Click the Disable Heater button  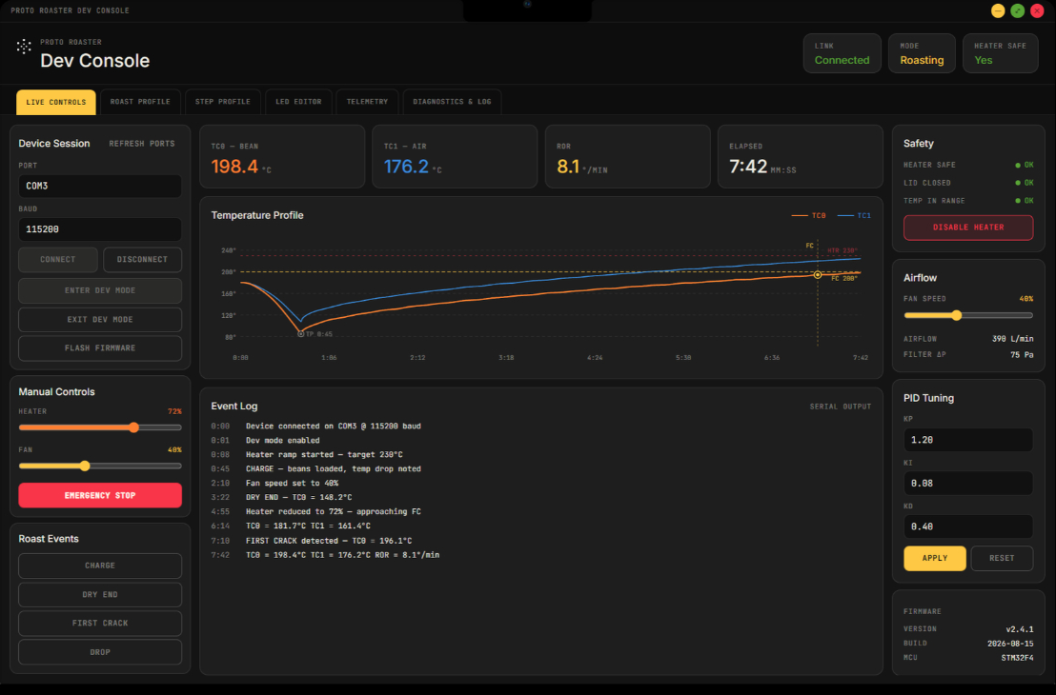pos(967,228)
